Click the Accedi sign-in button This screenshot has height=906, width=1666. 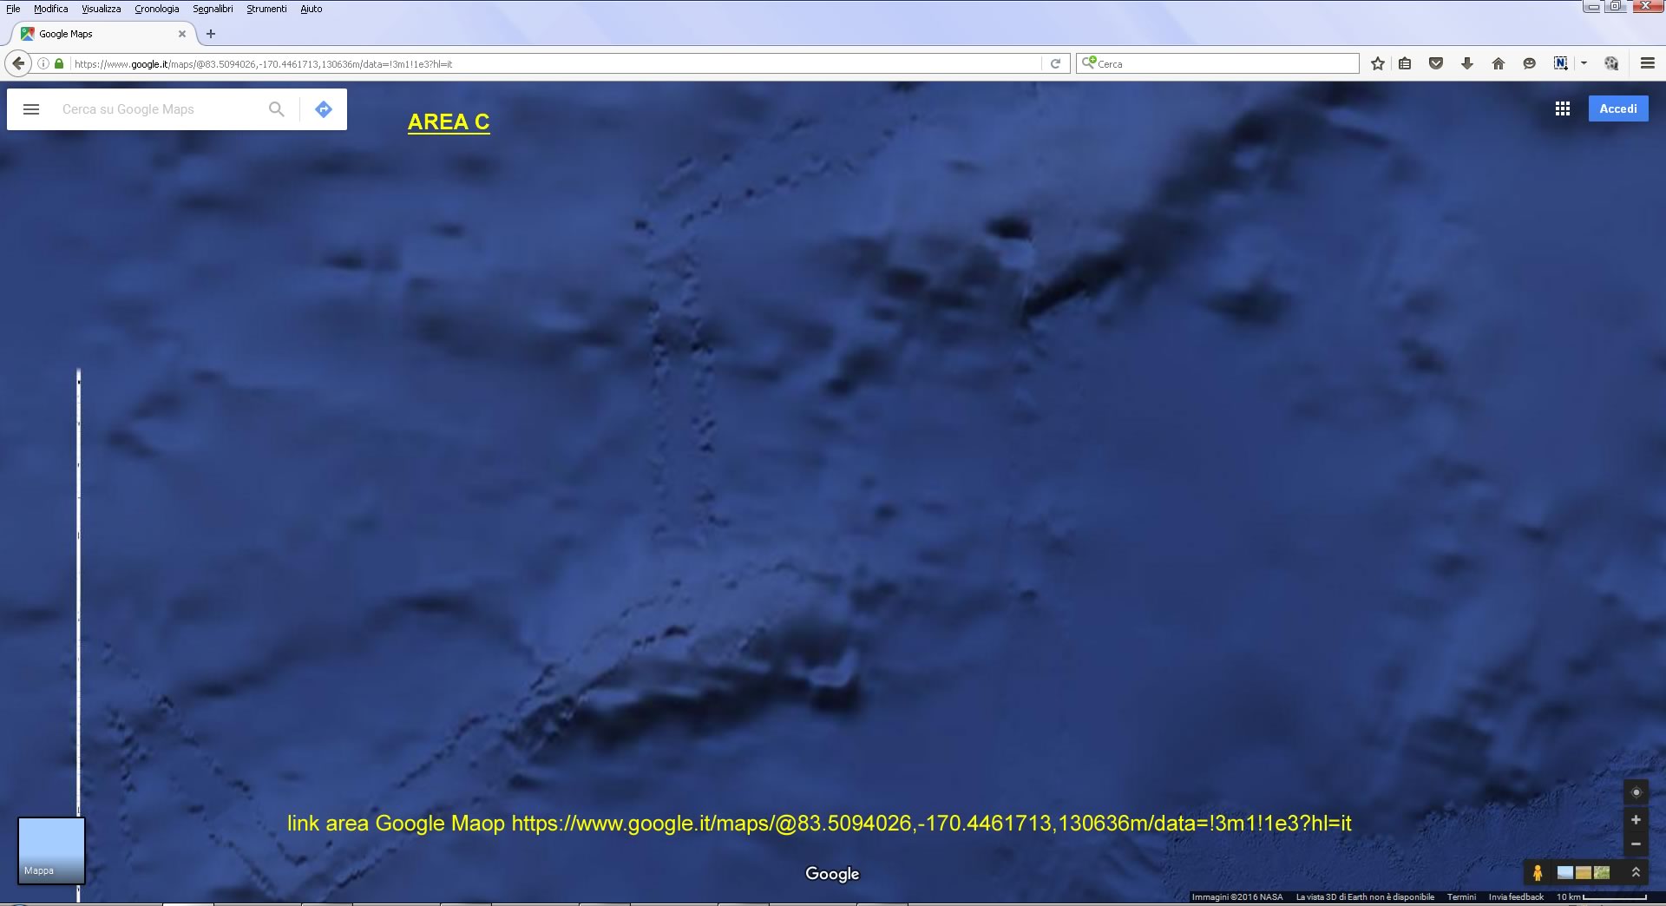(x=1618, y=108)
